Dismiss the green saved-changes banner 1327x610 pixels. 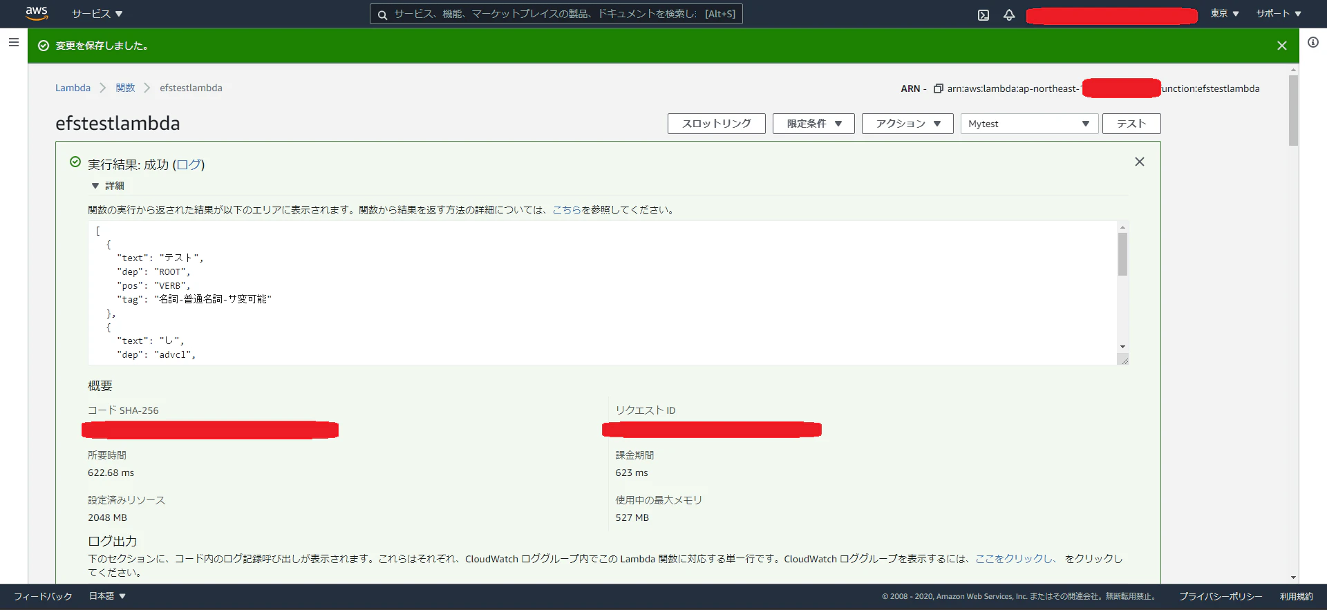1282,46
